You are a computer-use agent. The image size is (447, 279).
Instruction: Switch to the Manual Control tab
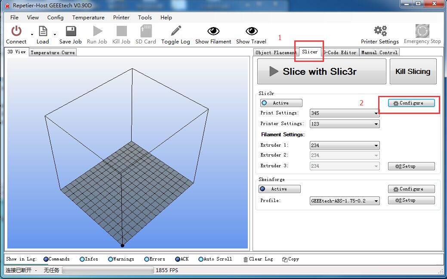tap(379, 52)
